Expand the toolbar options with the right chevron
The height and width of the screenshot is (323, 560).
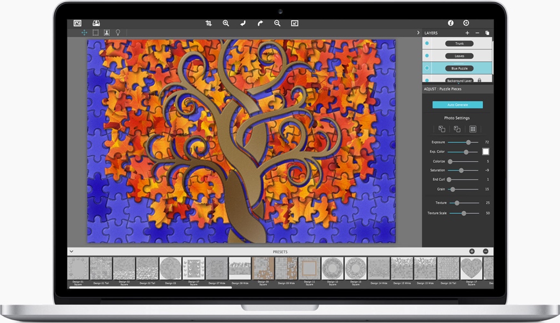[x=418, y=32]
